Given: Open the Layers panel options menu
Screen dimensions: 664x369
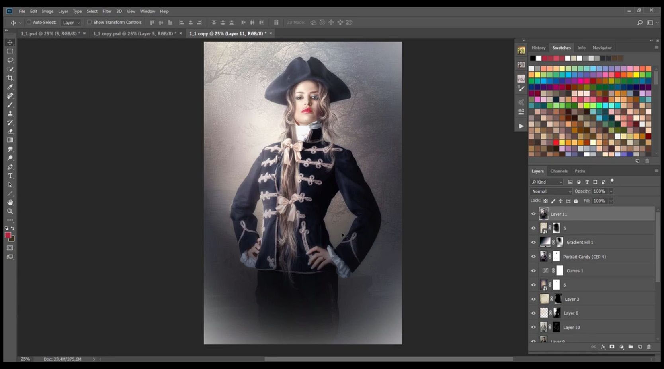Looking at the screenshot, I should pos(656,171).
